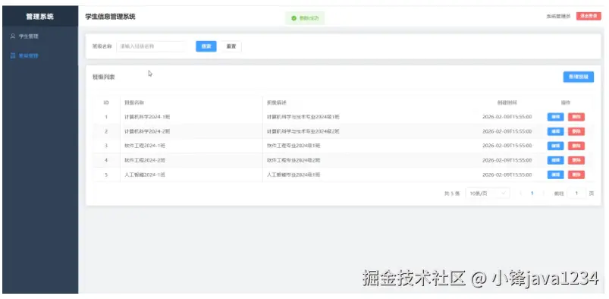Click description 软件工程专业2024级1班

pos(294,146)
